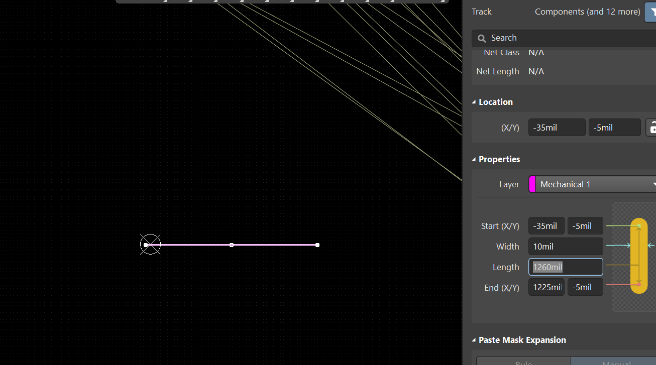The image size is (656, 365).
Task: Click the Track object type label
Action: pos(482,12)
